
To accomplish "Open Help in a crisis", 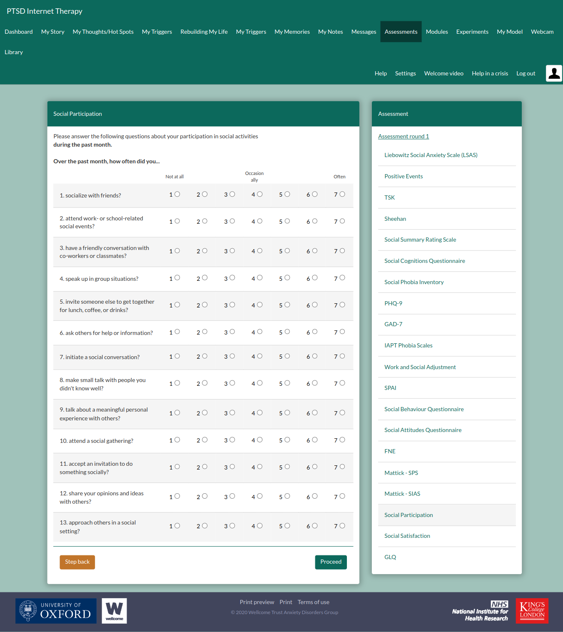I will [x=490, y=73].
